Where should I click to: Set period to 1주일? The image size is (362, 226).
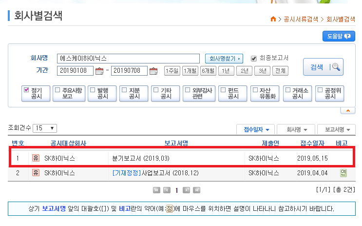click(172, 71)
